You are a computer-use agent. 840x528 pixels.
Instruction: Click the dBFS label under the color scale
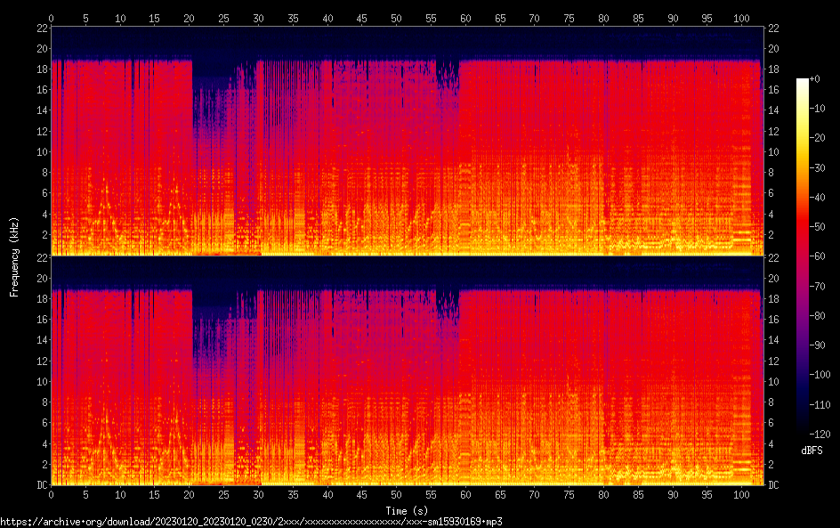point(812,451)
